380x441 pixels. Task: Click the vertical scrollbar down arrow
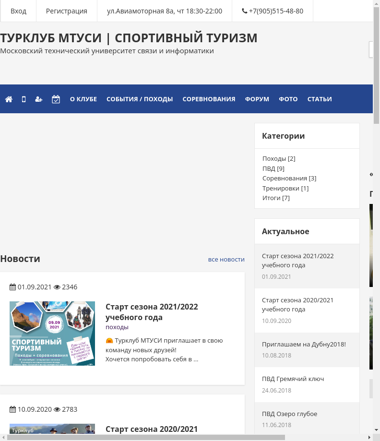coord(376,429)
